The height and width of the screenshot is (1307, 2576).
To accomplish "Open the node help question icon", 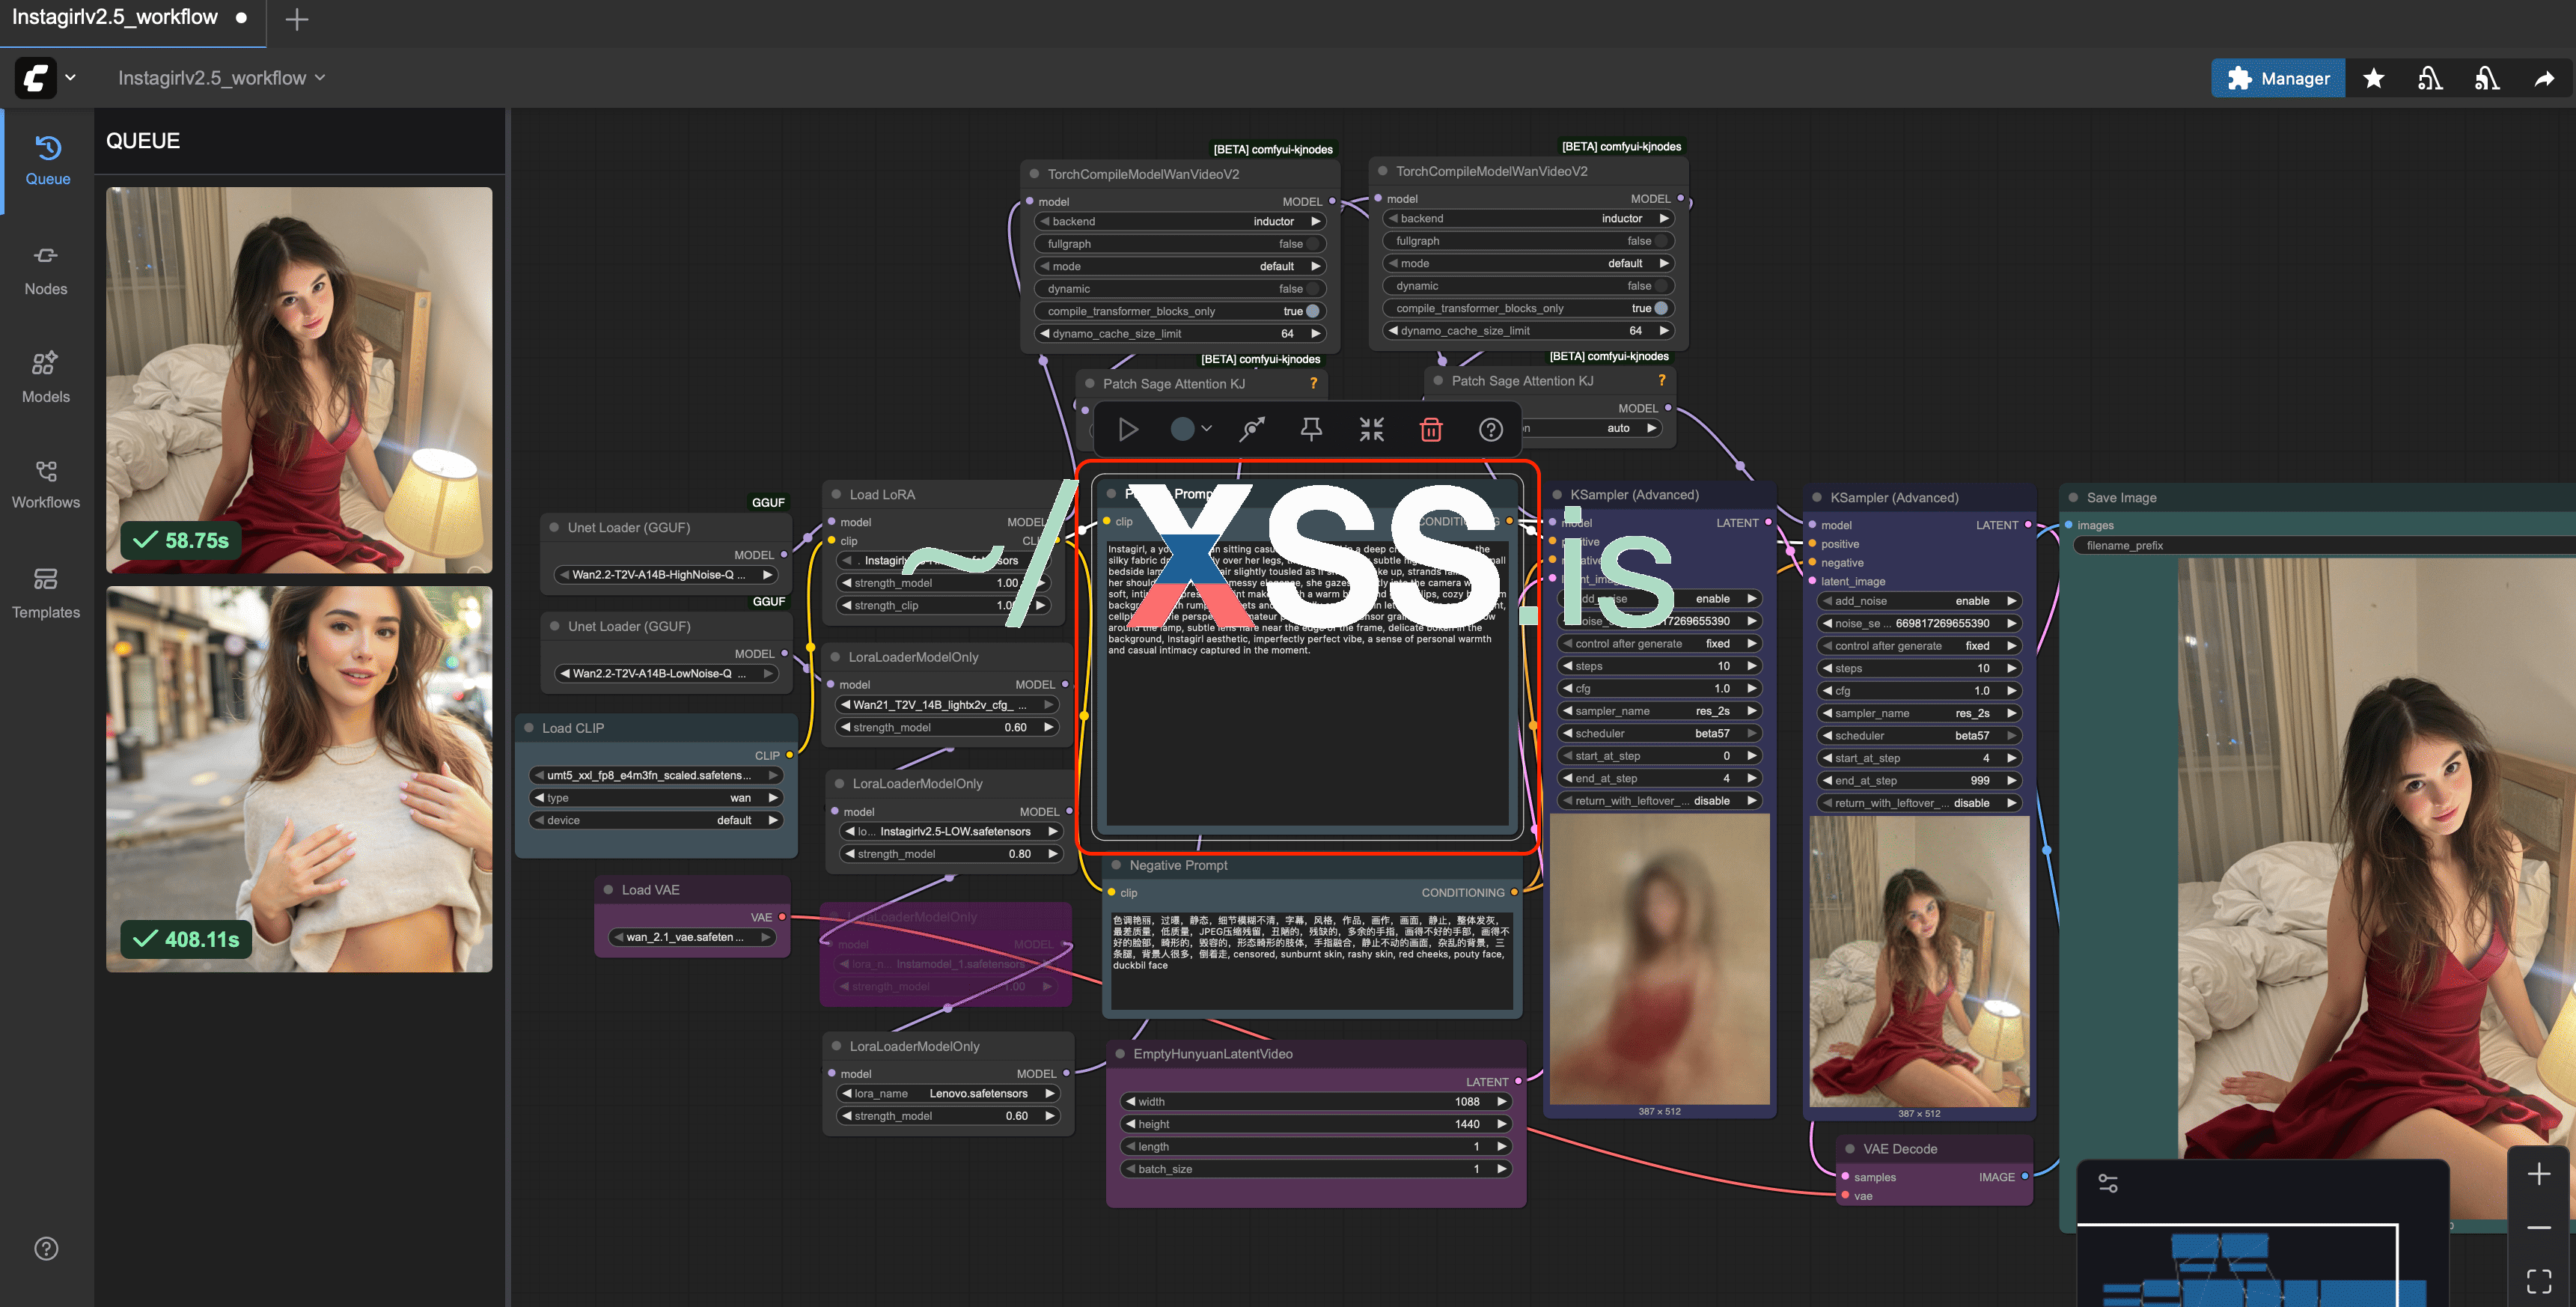I will pos(1490,430).
